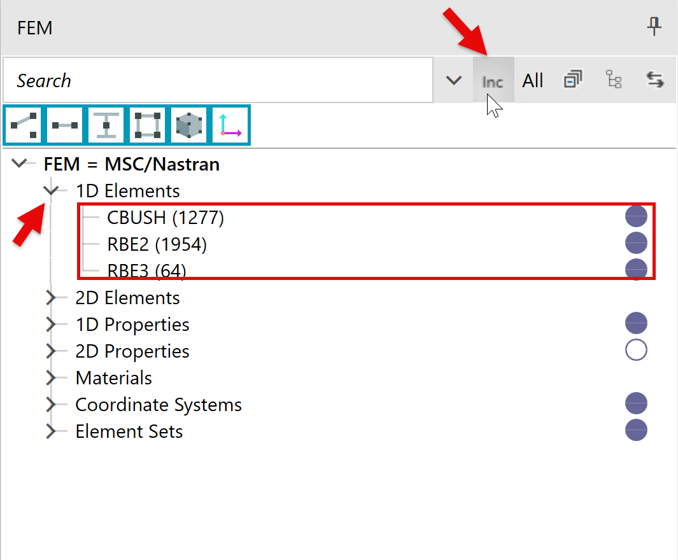The height and width of the screenshot is (560, 678).
Task: Expand the 1D Properties node
Action: click(50, 324)
